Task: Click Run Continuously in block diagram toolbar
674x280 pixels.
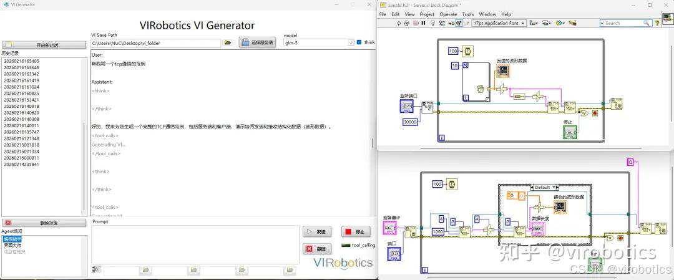Action: click(x=407, y=23)
